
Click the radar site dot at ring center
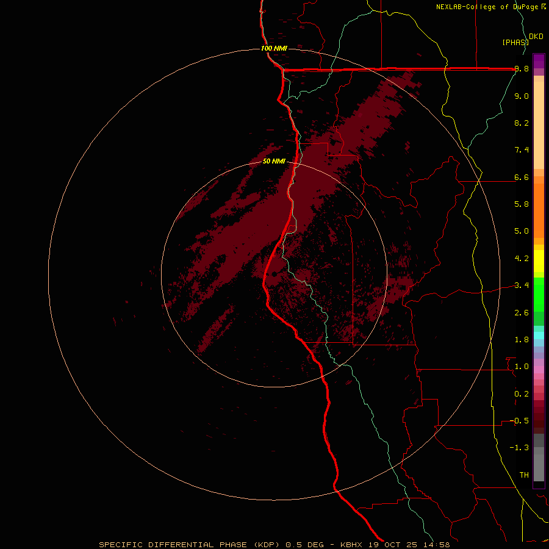tap(274, 274)
